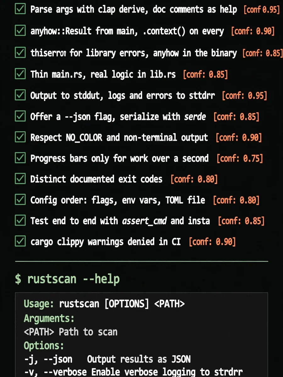Click the 'Arguments:' heading in help output

point(49,318)
